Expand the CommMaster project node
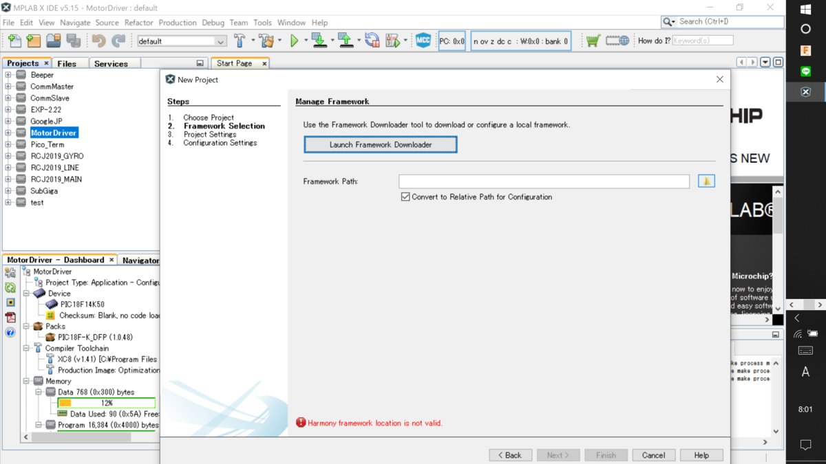826x464 pixels. click(8, 87)
